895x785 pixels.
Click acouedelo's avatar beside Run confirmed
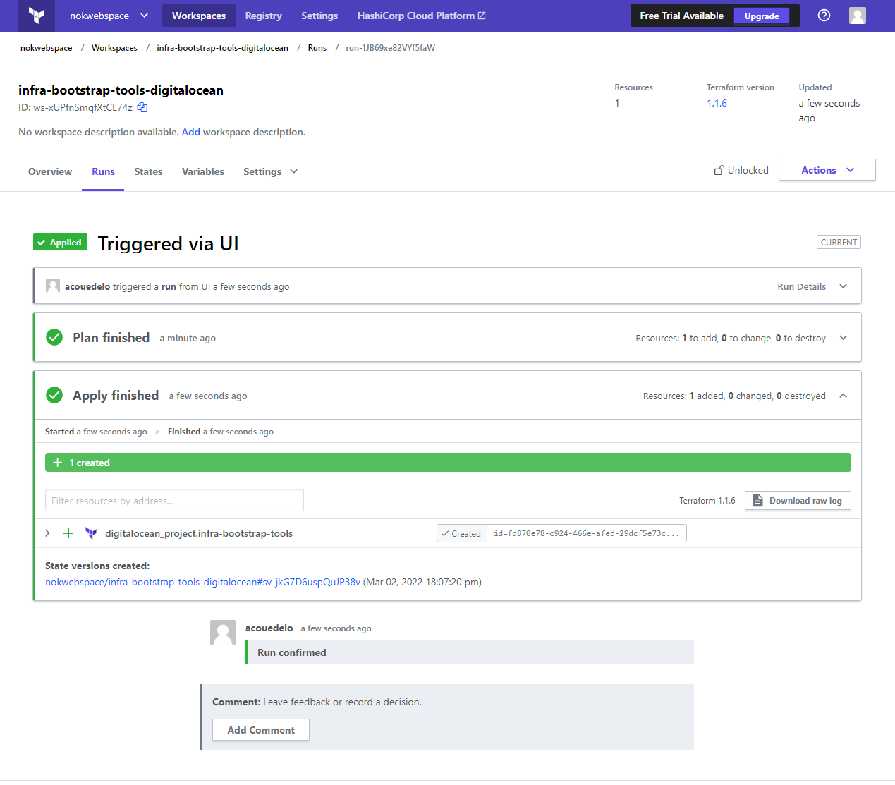point(223,633)
